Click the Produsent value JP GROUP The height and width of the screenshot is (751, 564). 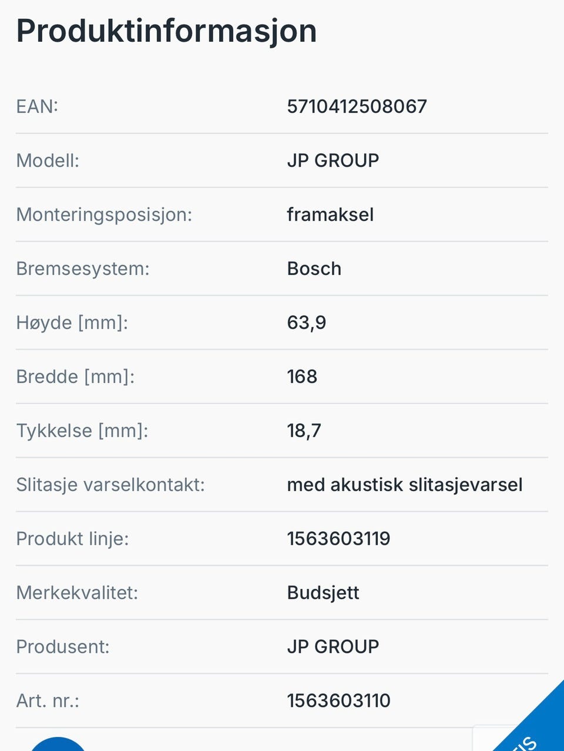[333, 646]
